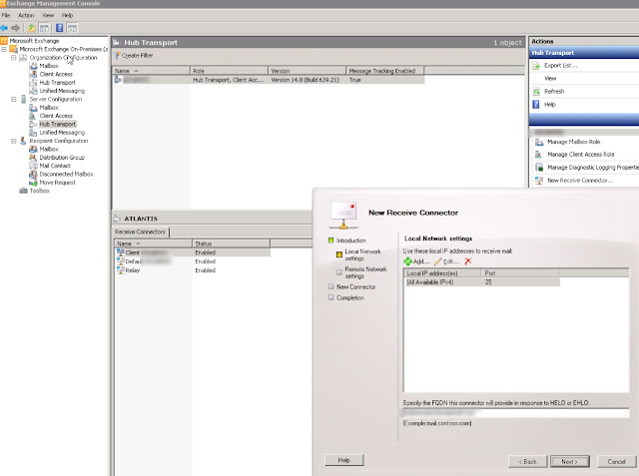
Task: Collapse the Organization Configuration tree node
Action: click(13, 58)
